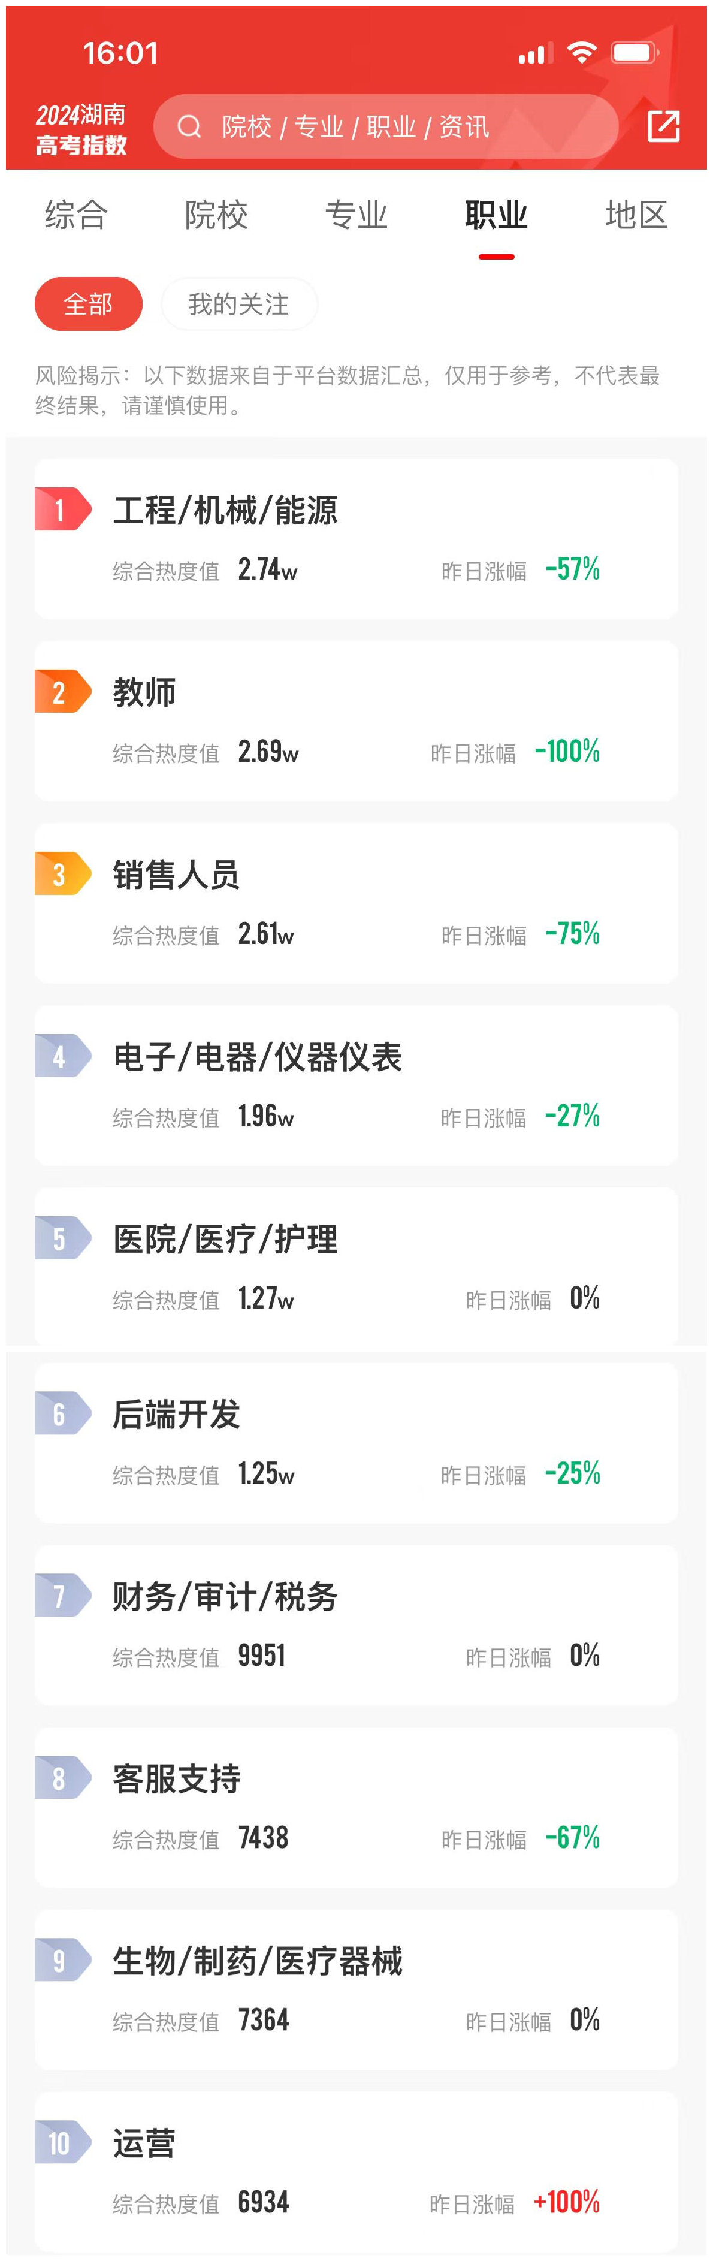The width and height of the screenshot is (713, 2261).
Task: Tap rank 1 red badge
Action: (x=62, y=509)
